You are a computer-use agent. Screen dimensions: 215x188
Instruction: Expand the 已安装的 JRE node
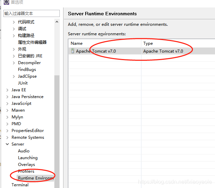tap(14, 56)
